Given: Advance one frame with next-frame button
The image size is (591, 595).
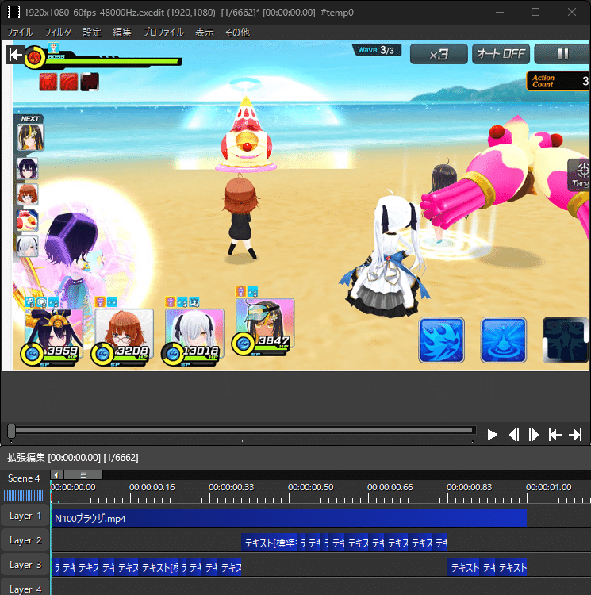Looking at the screenshot, I should pos(533,435).
